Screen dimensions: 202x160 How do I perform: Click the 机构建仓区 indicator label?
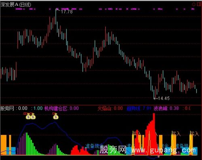coord(56,108)
